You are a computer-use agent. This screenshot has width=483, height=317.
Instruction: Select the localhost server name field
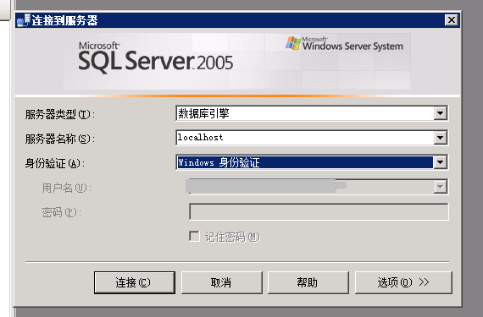click(x=305, y=138)
